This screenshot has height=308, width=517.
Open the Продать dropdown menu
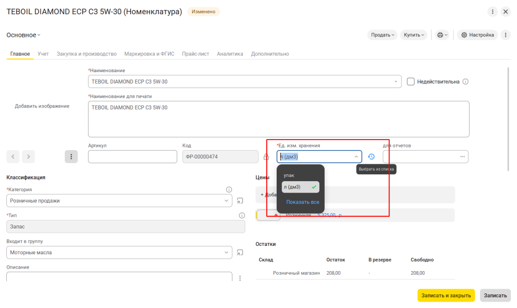tap(382, 35)
